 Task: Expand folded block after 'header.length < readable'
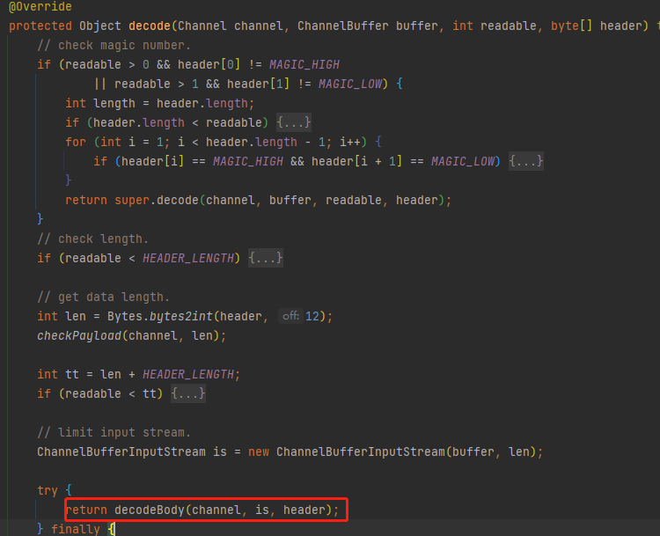click(x=294, y=122)
